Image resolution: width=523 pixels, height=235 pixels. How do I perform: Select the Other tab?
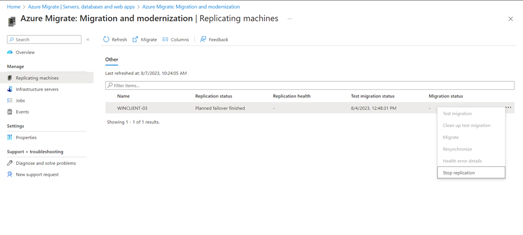112,59
